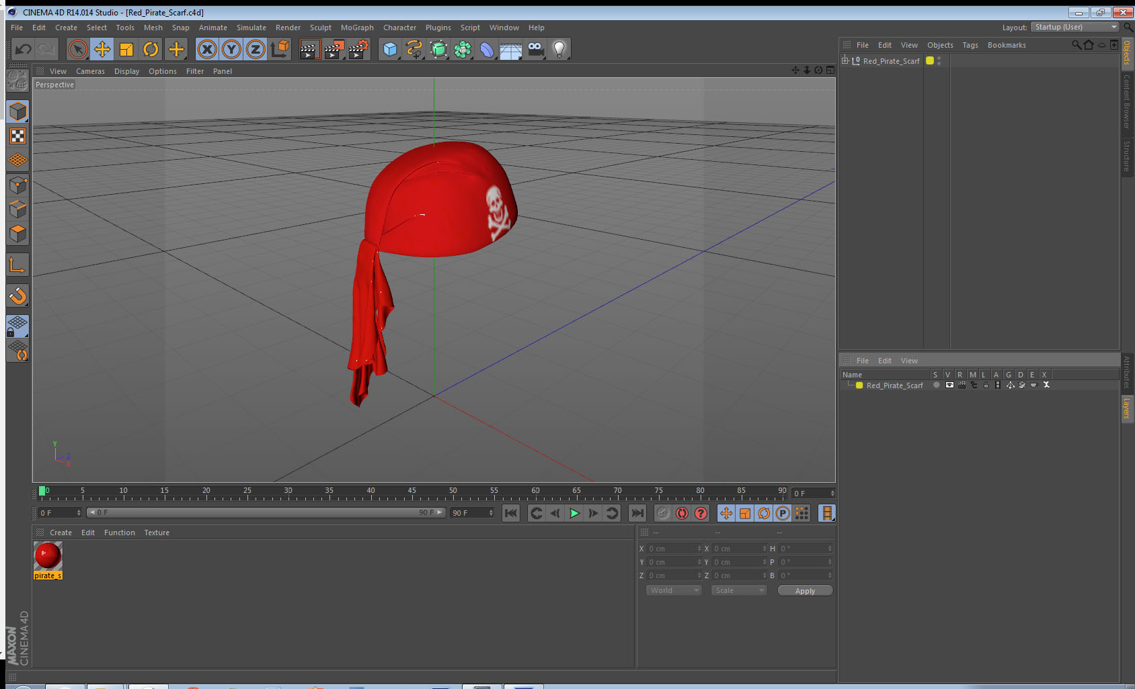Render to Picture Viewer
The height and width of the screenshot is (689, 1135).
334,49
